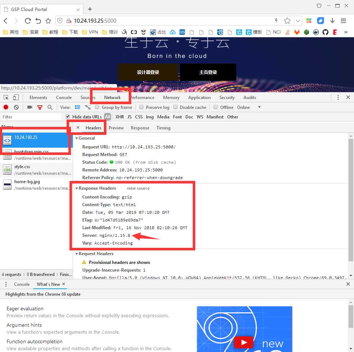
Task: Open DevTools three-dot customize menu
Action: 338,98
